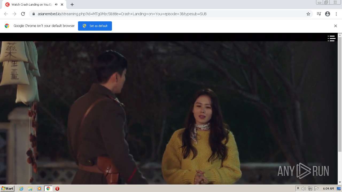Screen dimensions: 342x192
Task: Dismiss the default browser notification bar
Action: [336, 26]
